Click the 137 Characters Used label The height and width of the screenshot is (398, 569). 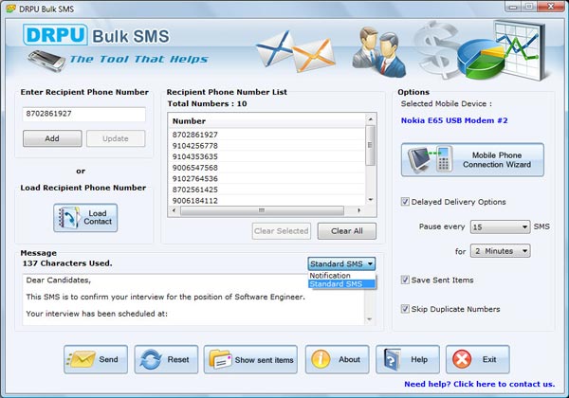67,263
